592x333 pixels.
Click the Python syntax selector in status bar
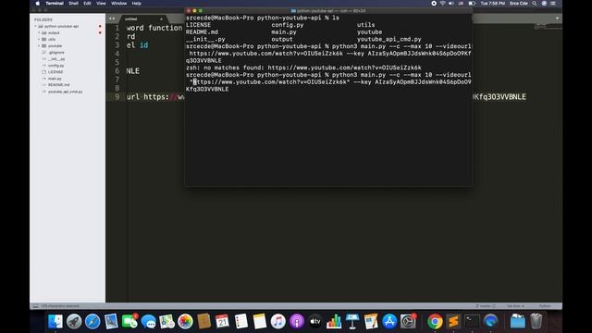tap(545, 306)
